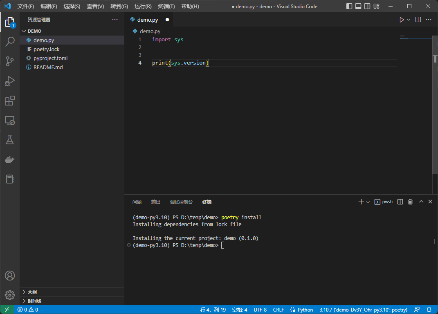Go to line via 行 4, 列 19 status
Screen dimensions: 438x314
click(213, 310)
